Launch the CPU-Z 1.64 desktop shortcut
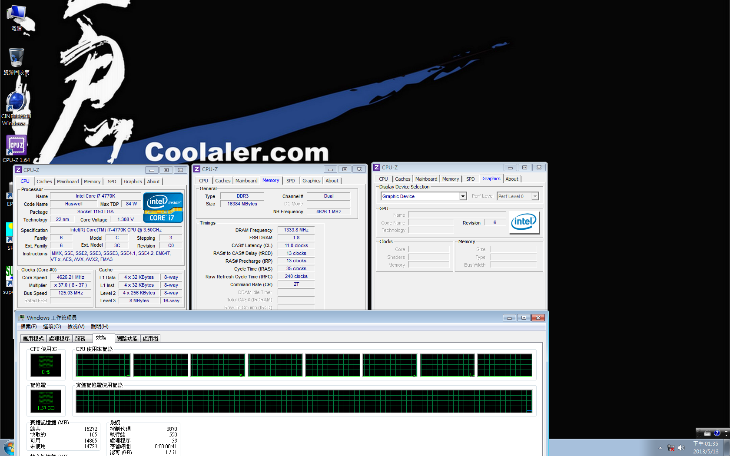The width and height of the screenshot is (730, 456). click(x=17, y=149)
